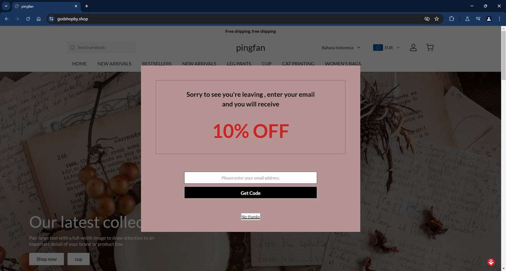Open the shopping cart icon
Viewport: 506px width, 271px height.
click(x=430, y=48)
